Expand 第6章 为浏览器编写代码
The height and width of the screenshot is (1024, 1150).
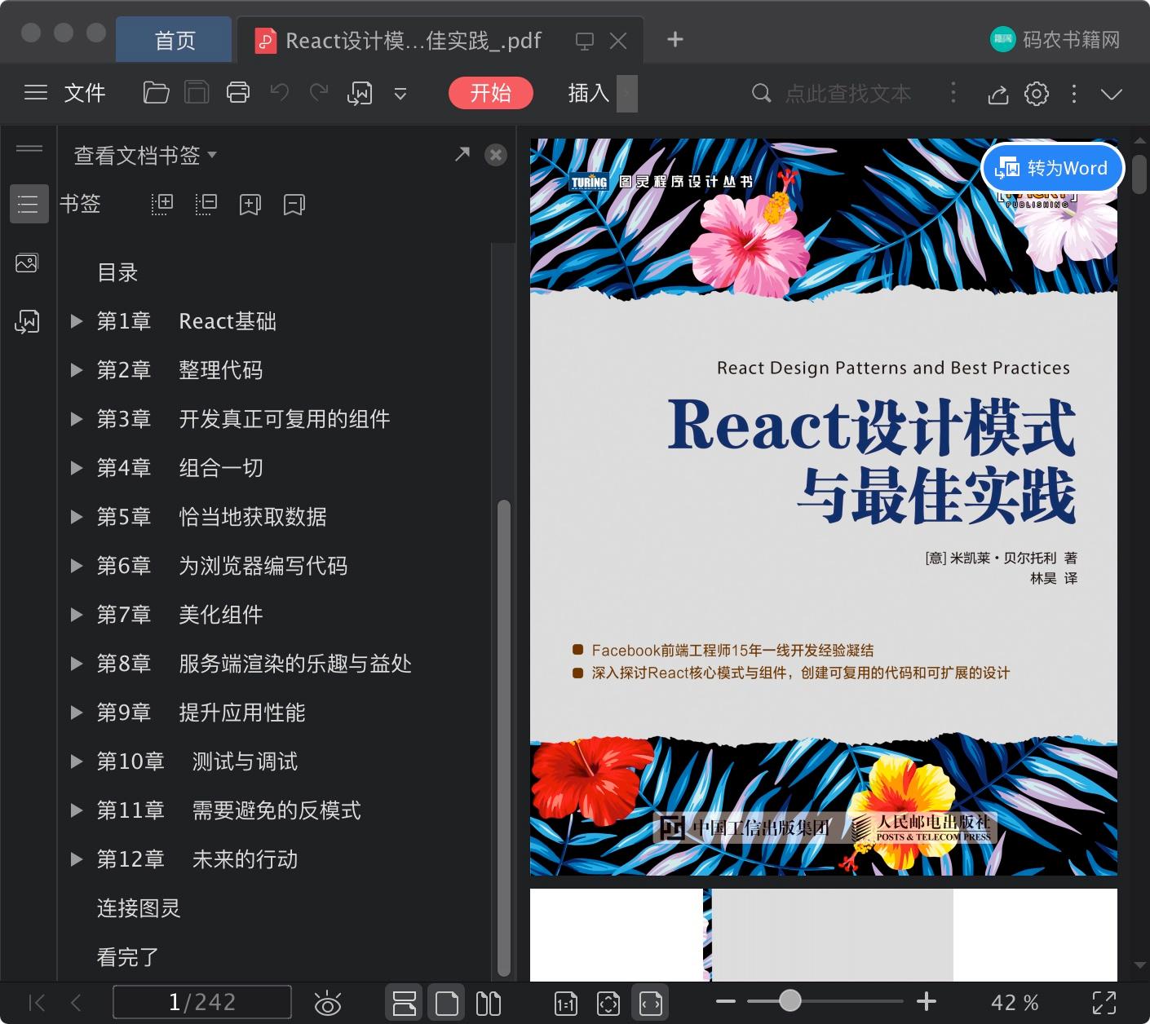pos(77,566)
